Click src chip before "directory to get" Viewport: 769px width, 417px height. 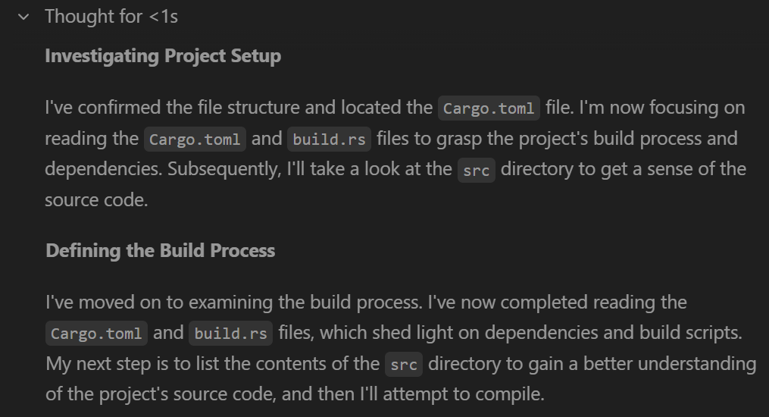pyautogui.click(x=476, y=171)
